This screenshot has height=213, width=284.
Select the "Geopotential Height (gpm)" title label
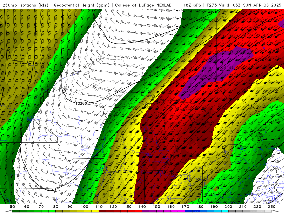click(82, 5)
